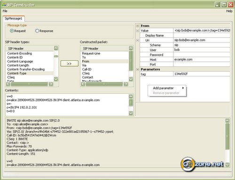Click the message preview vertical scrollbar thumb
The image size is (235, 180).
click(227, 136)
